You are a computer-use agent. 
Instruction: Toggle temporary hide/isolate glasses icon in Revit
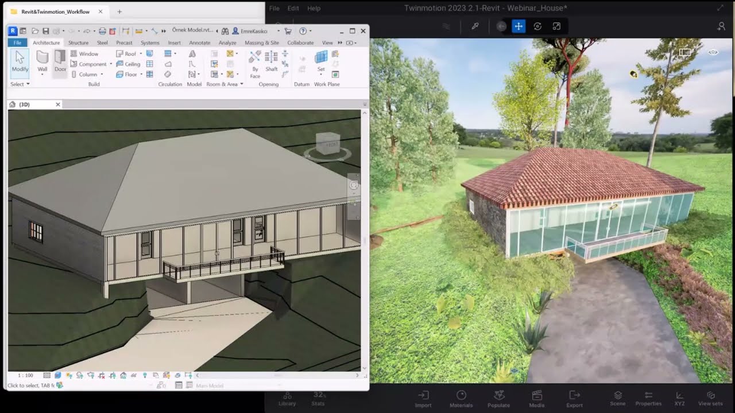click(x=134, y=375)
